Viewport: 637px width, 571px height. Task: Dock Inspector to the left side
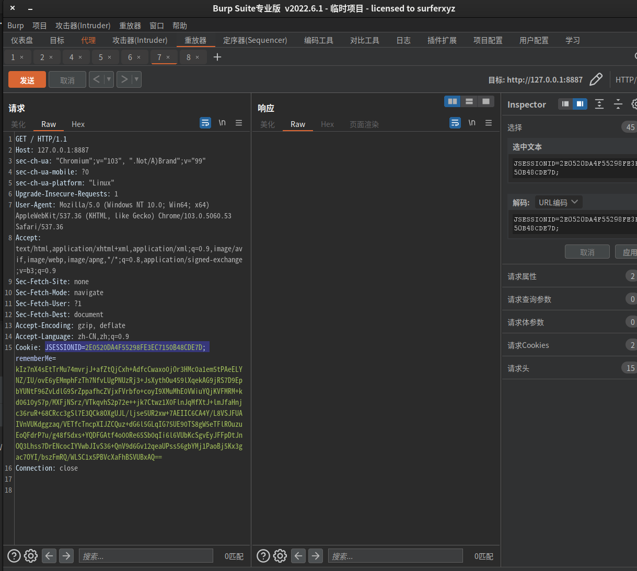[x=565, y=104]
